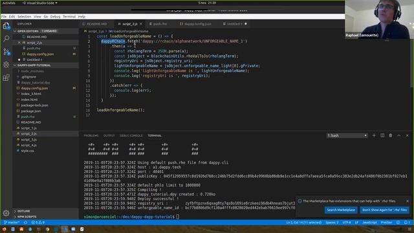Viewport: 414px width, 233px height.
Task: Click Don't Show Again for '.rho' files
Action: click(x=384, y=210)
